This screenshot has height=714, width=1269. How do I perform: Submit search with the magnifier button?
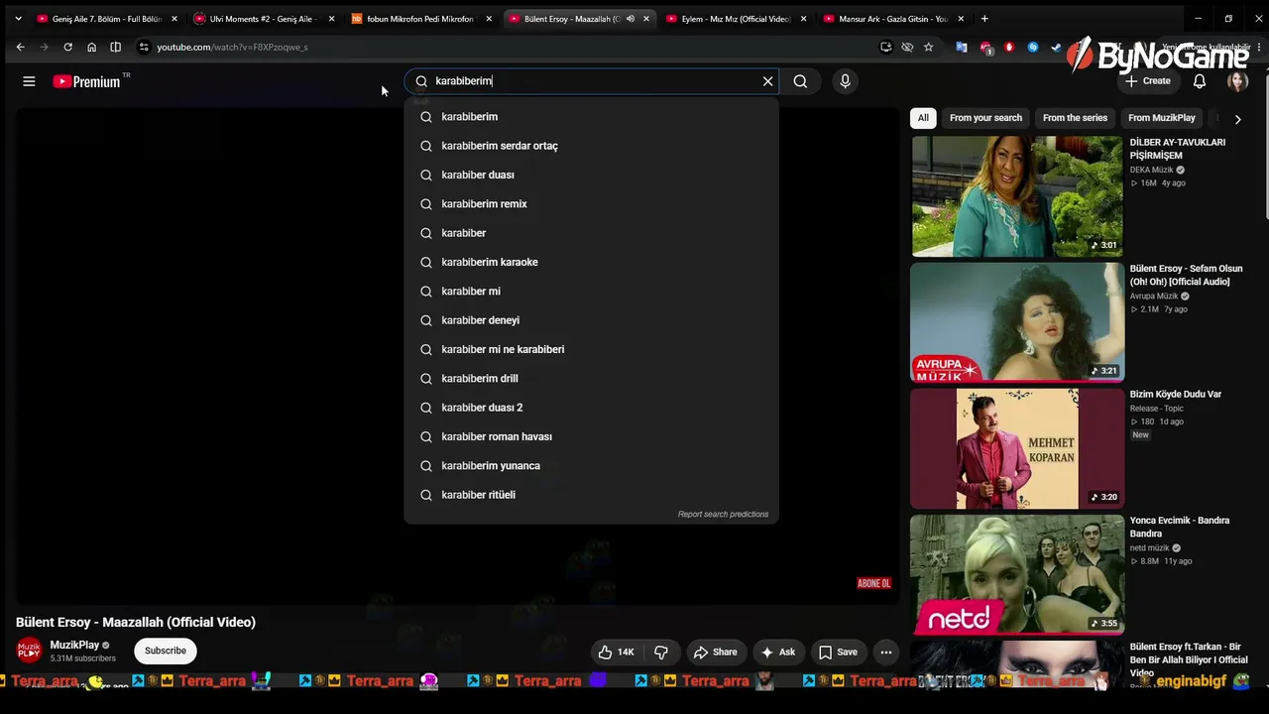[x=800, y=81]
